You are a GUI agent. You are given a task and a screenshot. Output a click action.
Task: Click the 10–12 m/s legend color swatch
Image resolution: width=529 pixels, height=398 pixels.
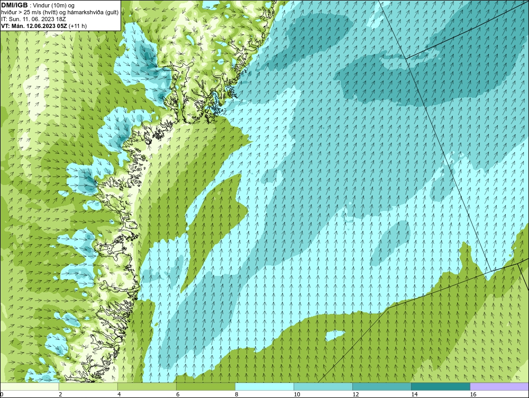pos(323,386)
